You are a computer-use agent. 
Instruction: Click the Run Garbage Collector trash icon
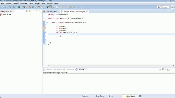[140, 96]
